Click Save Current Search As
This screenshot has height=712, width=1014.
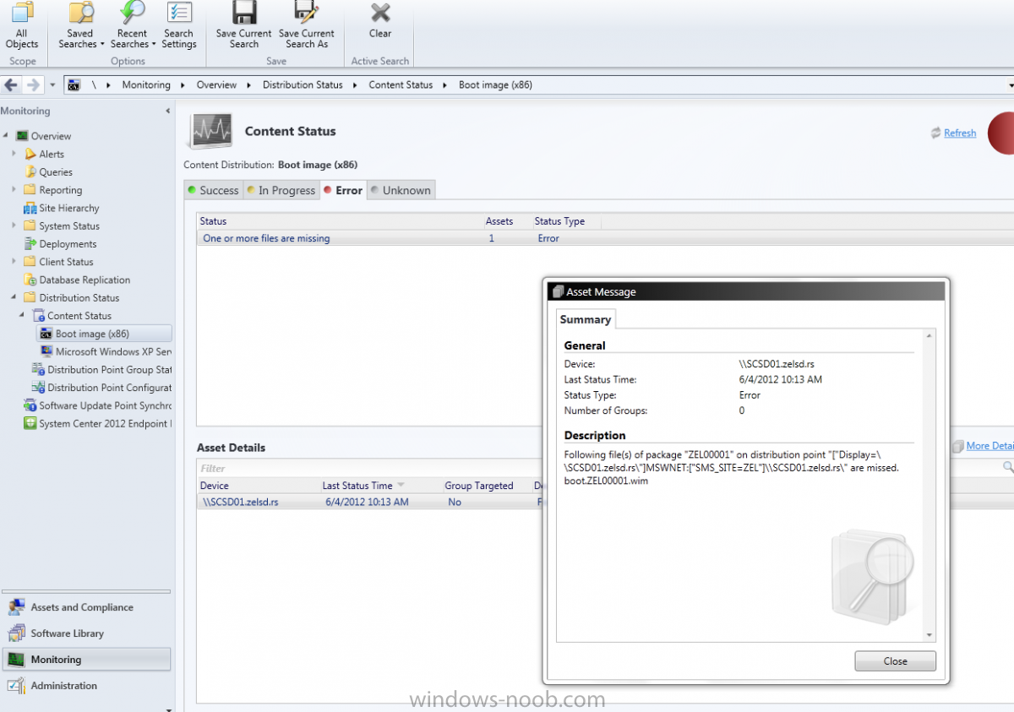307,26
